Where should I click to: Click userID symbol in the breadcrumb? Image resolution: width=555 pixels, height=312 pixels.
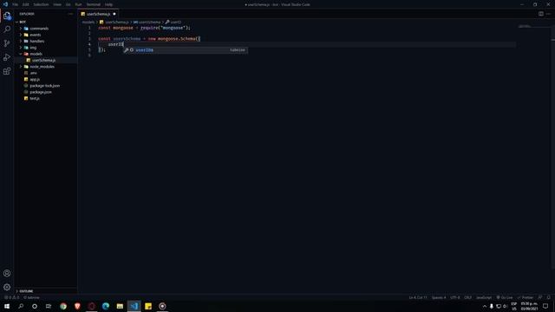(173, 22)
